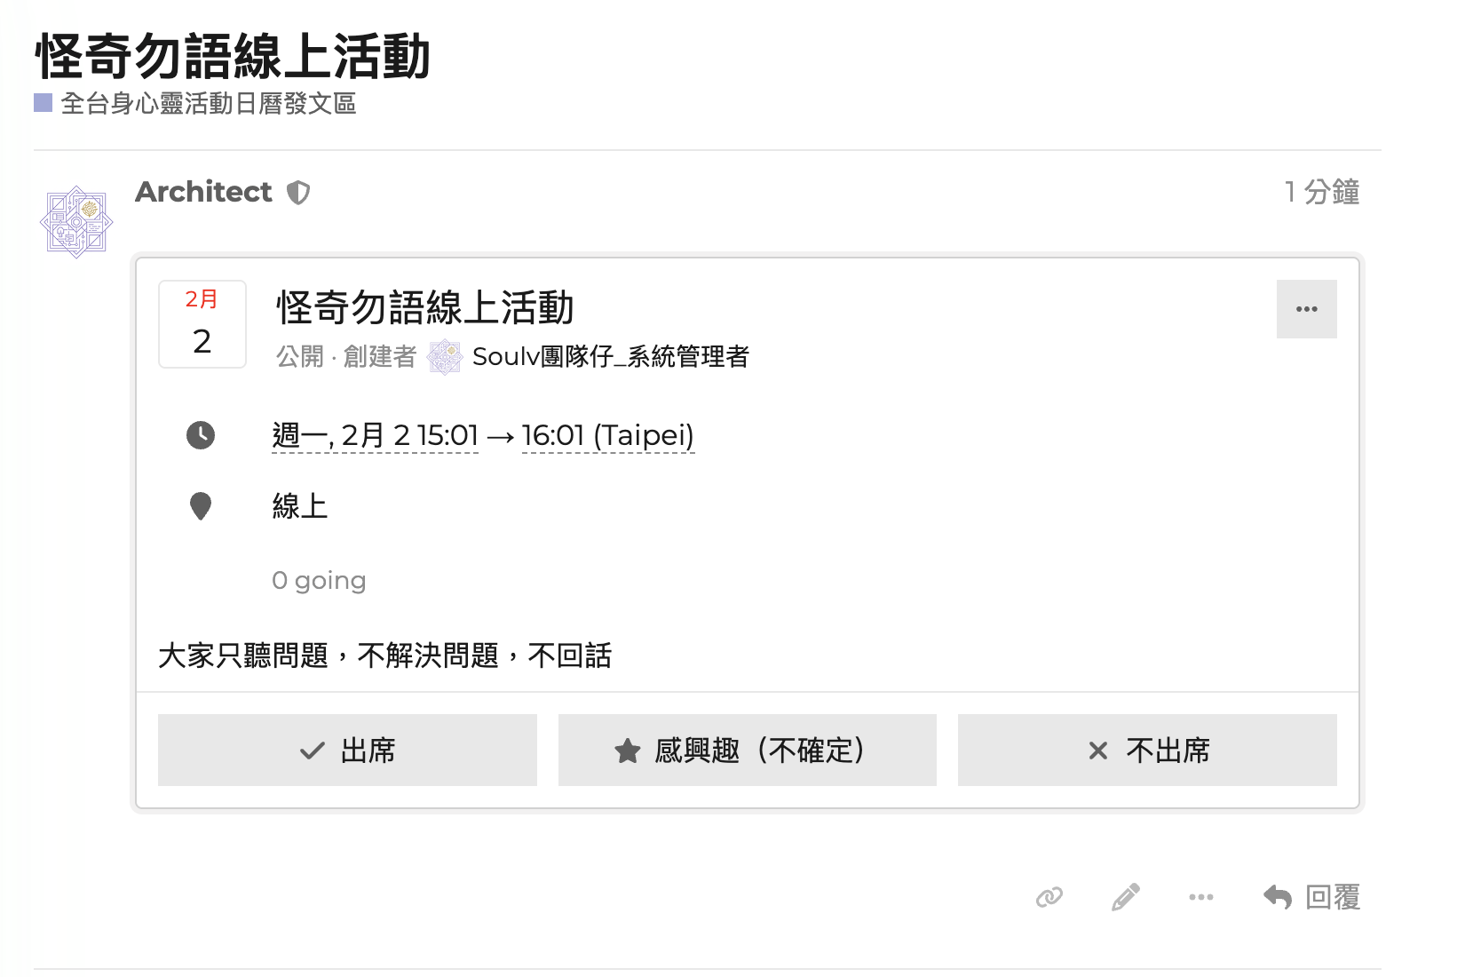Copy post link via chain icon
Screen dimensions: 1465x977
point(1049,897)
